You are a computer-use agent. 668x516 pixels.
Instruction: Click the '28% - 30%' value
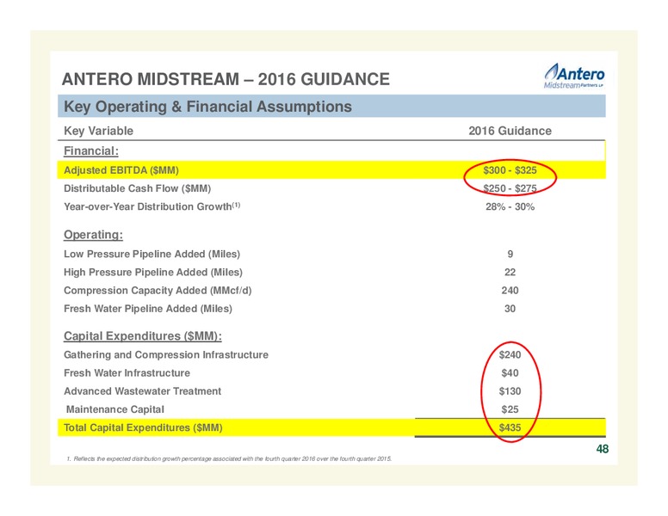pos(510,207)
